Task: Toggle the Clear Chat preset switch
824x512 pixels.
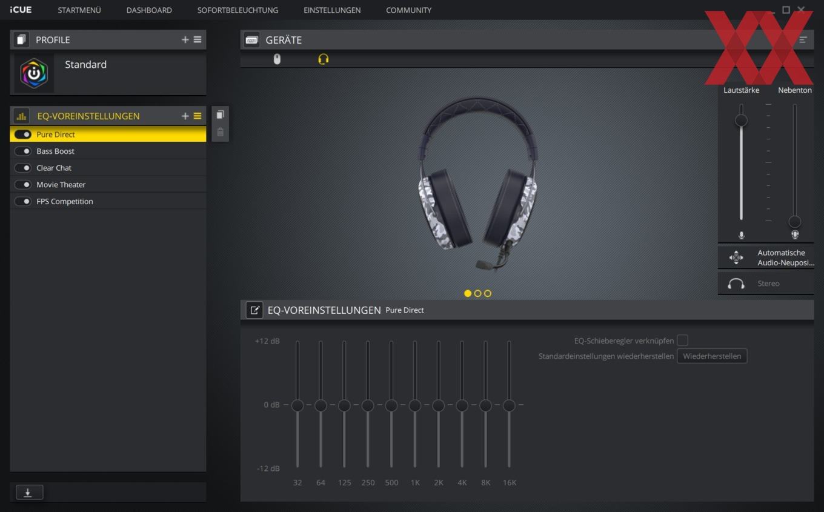Action: coord(23,168)
